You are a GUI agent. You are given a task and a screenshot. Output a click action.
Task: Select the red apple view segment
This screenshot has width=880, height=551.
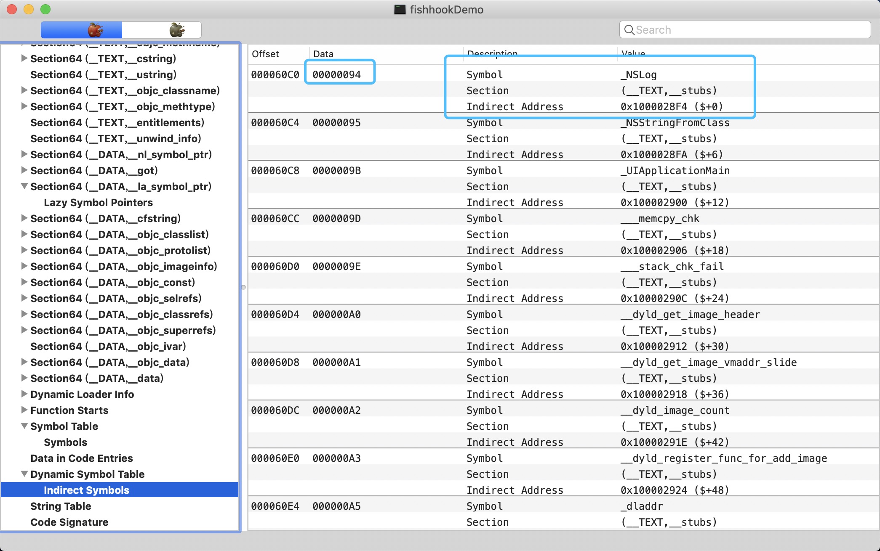pos(82,30)
